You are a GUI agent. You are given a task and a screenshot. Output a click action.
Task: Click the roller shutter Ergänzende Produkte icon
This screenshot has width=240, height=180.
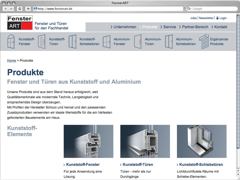pos(204,41)
